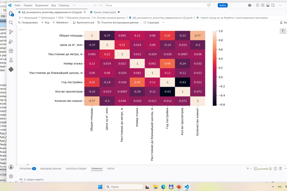Click the taskbar Поиск search box
Image resolution: width=287 pixels, height=191 pixels.
pyautogui.click(x=124, y=187)
